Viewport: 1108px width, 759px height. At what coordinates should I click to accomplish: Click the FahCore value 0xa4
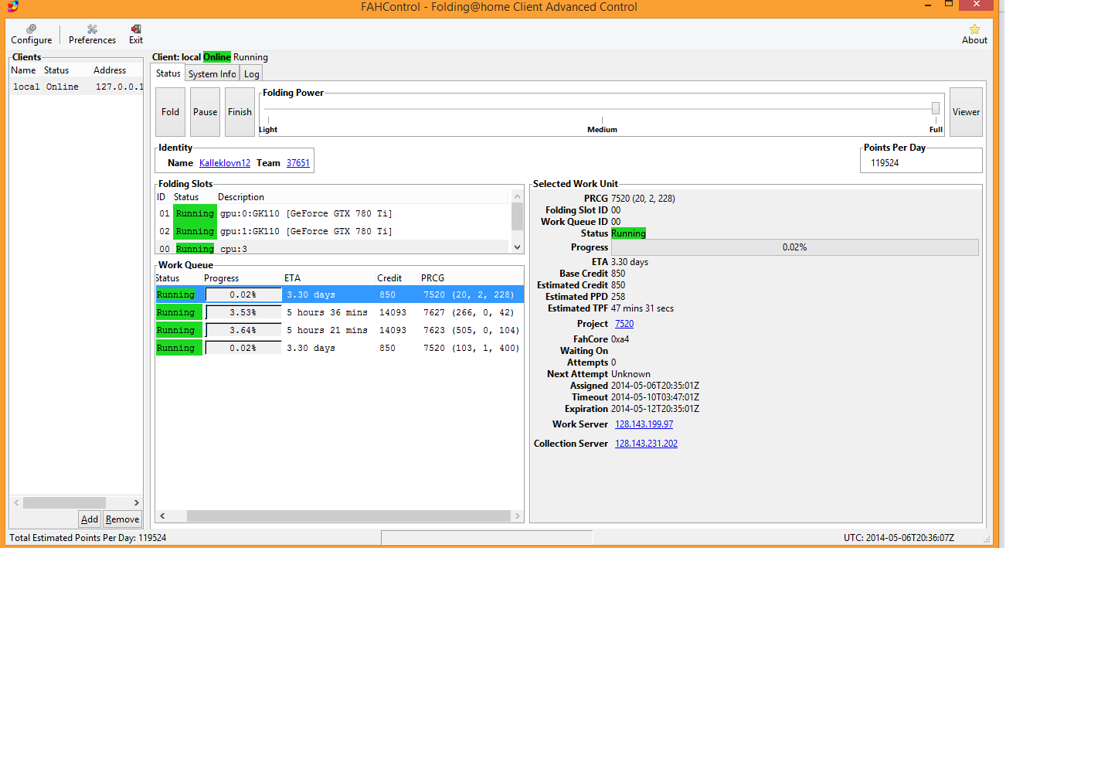(620, 339)
